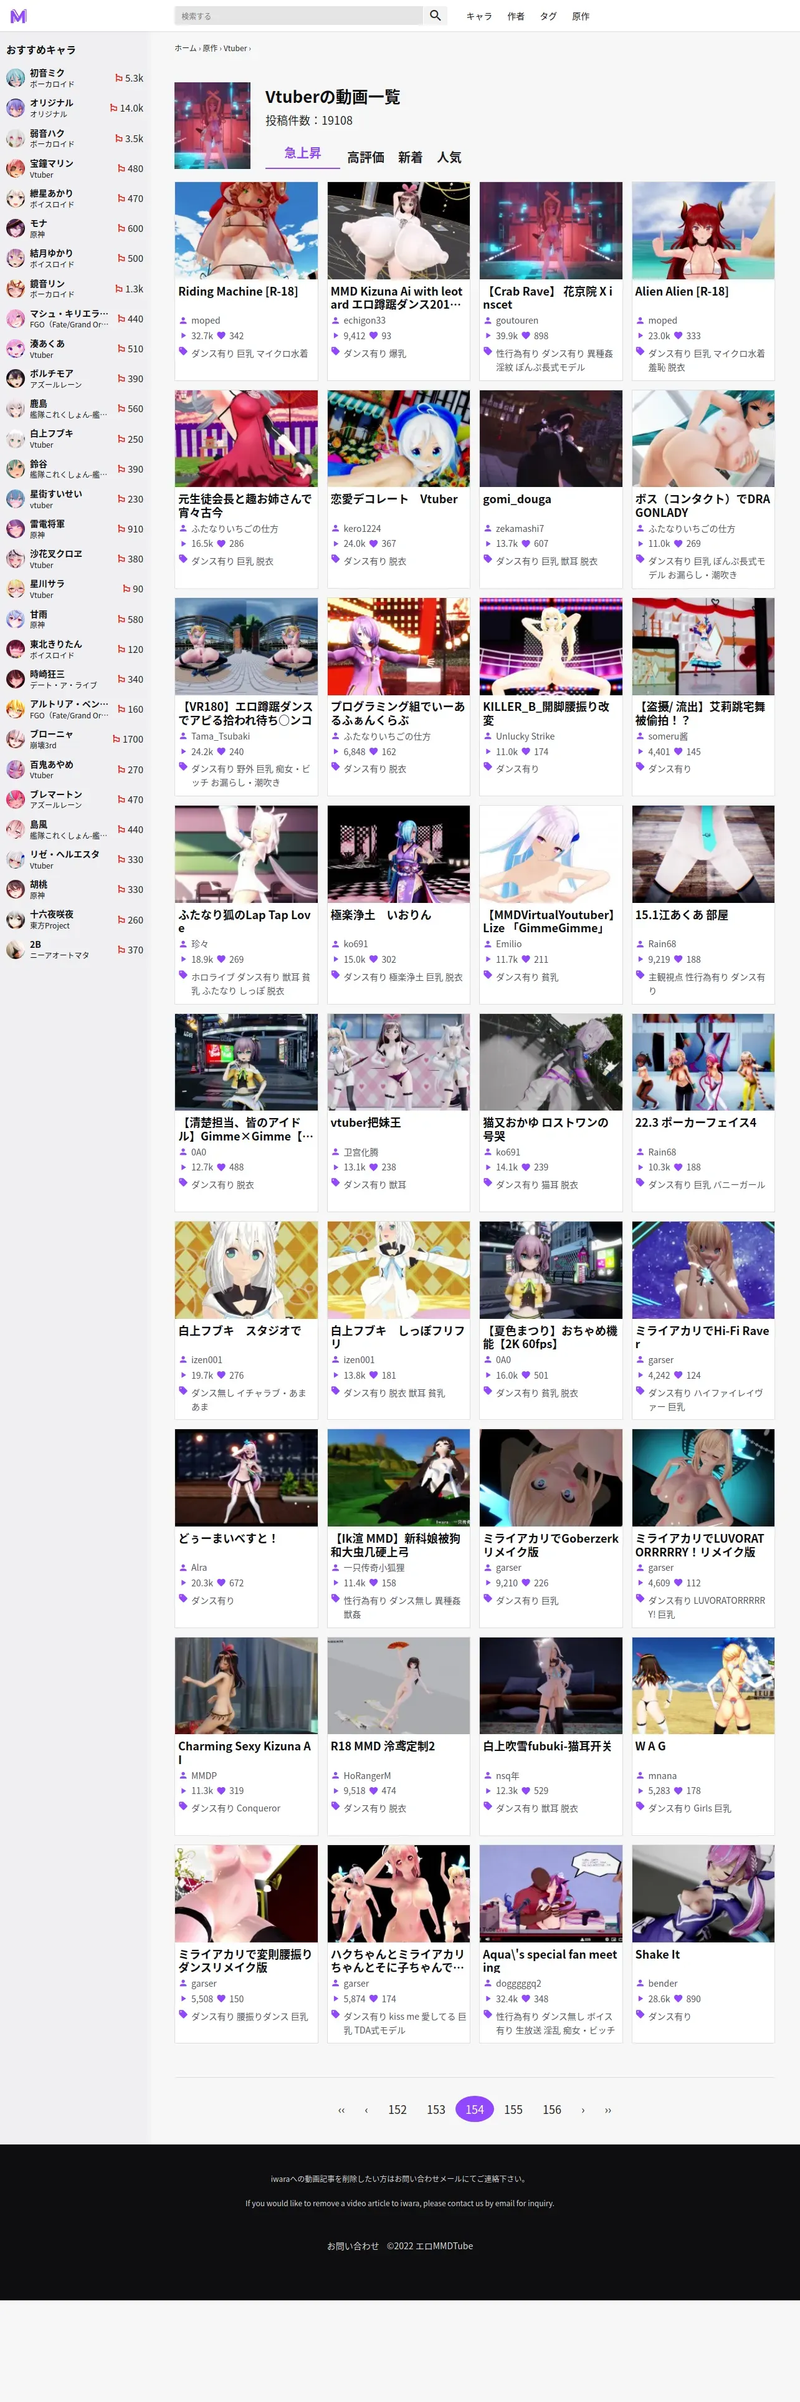Switch to the 新着 tab
The width and height of the screenshot is (800, 2402).
[410, 158]
